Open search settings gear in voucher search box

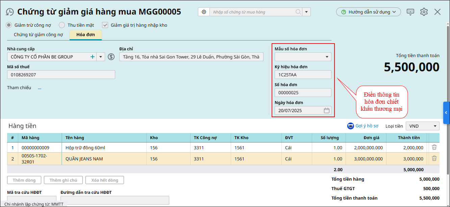(204, 12)
